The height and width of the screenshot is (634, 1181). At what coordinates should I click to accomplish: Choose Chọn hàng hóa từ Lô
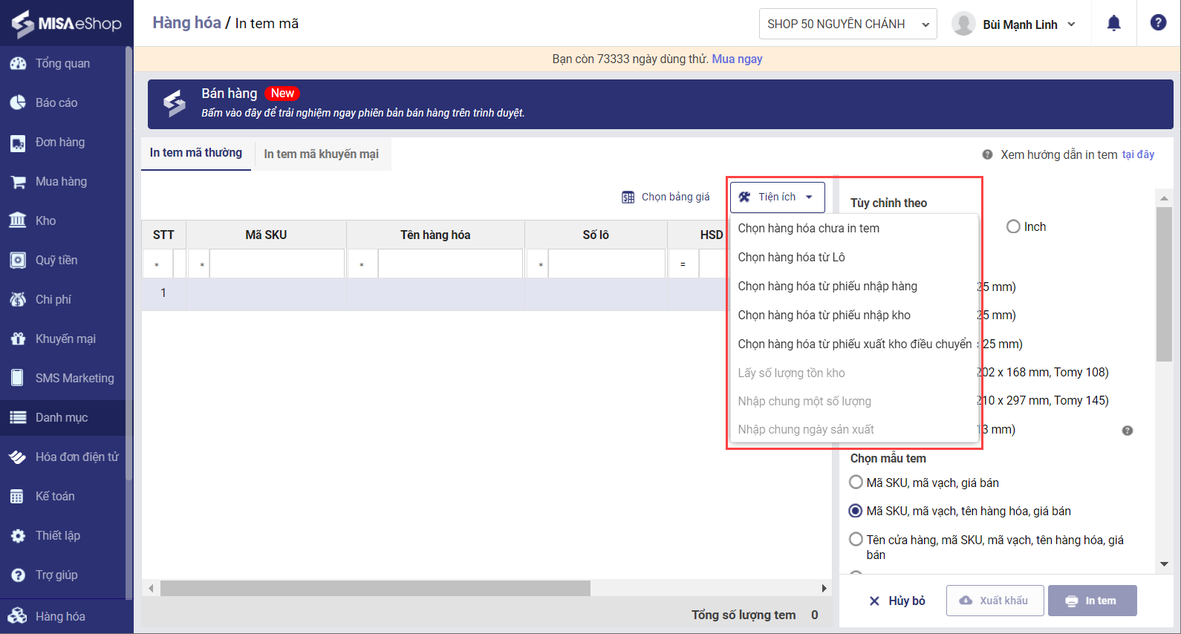[854, 258]
